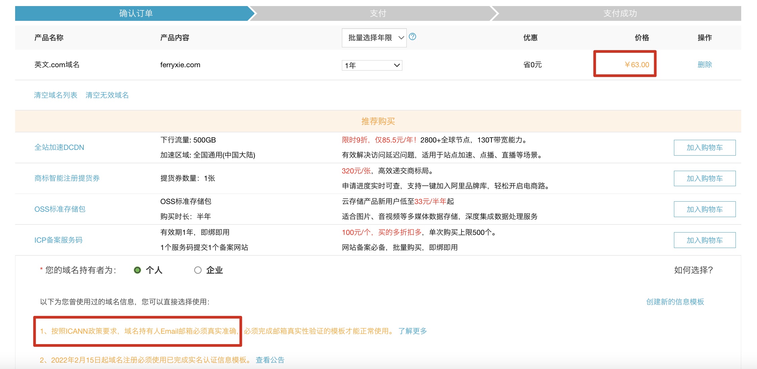This screenshot has width=757, height=369.
Task: Select 个人 as domain holder
Action: coord(137,270)
